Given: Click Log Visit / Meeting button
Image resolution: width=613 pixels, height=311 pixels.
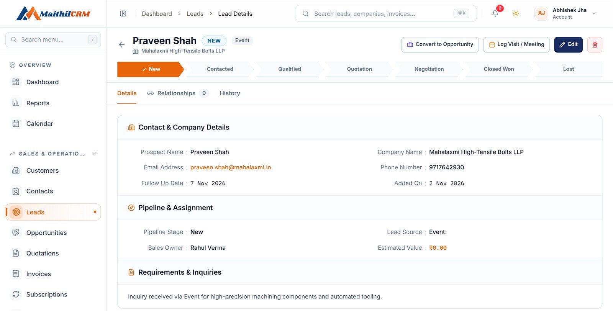Looking at the screenshot, I should [516, 45].
